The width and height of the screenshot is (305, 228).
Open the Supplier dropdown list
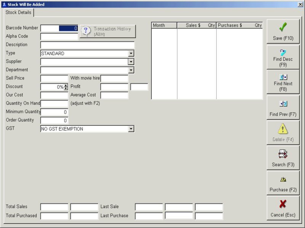click(131, 62)
